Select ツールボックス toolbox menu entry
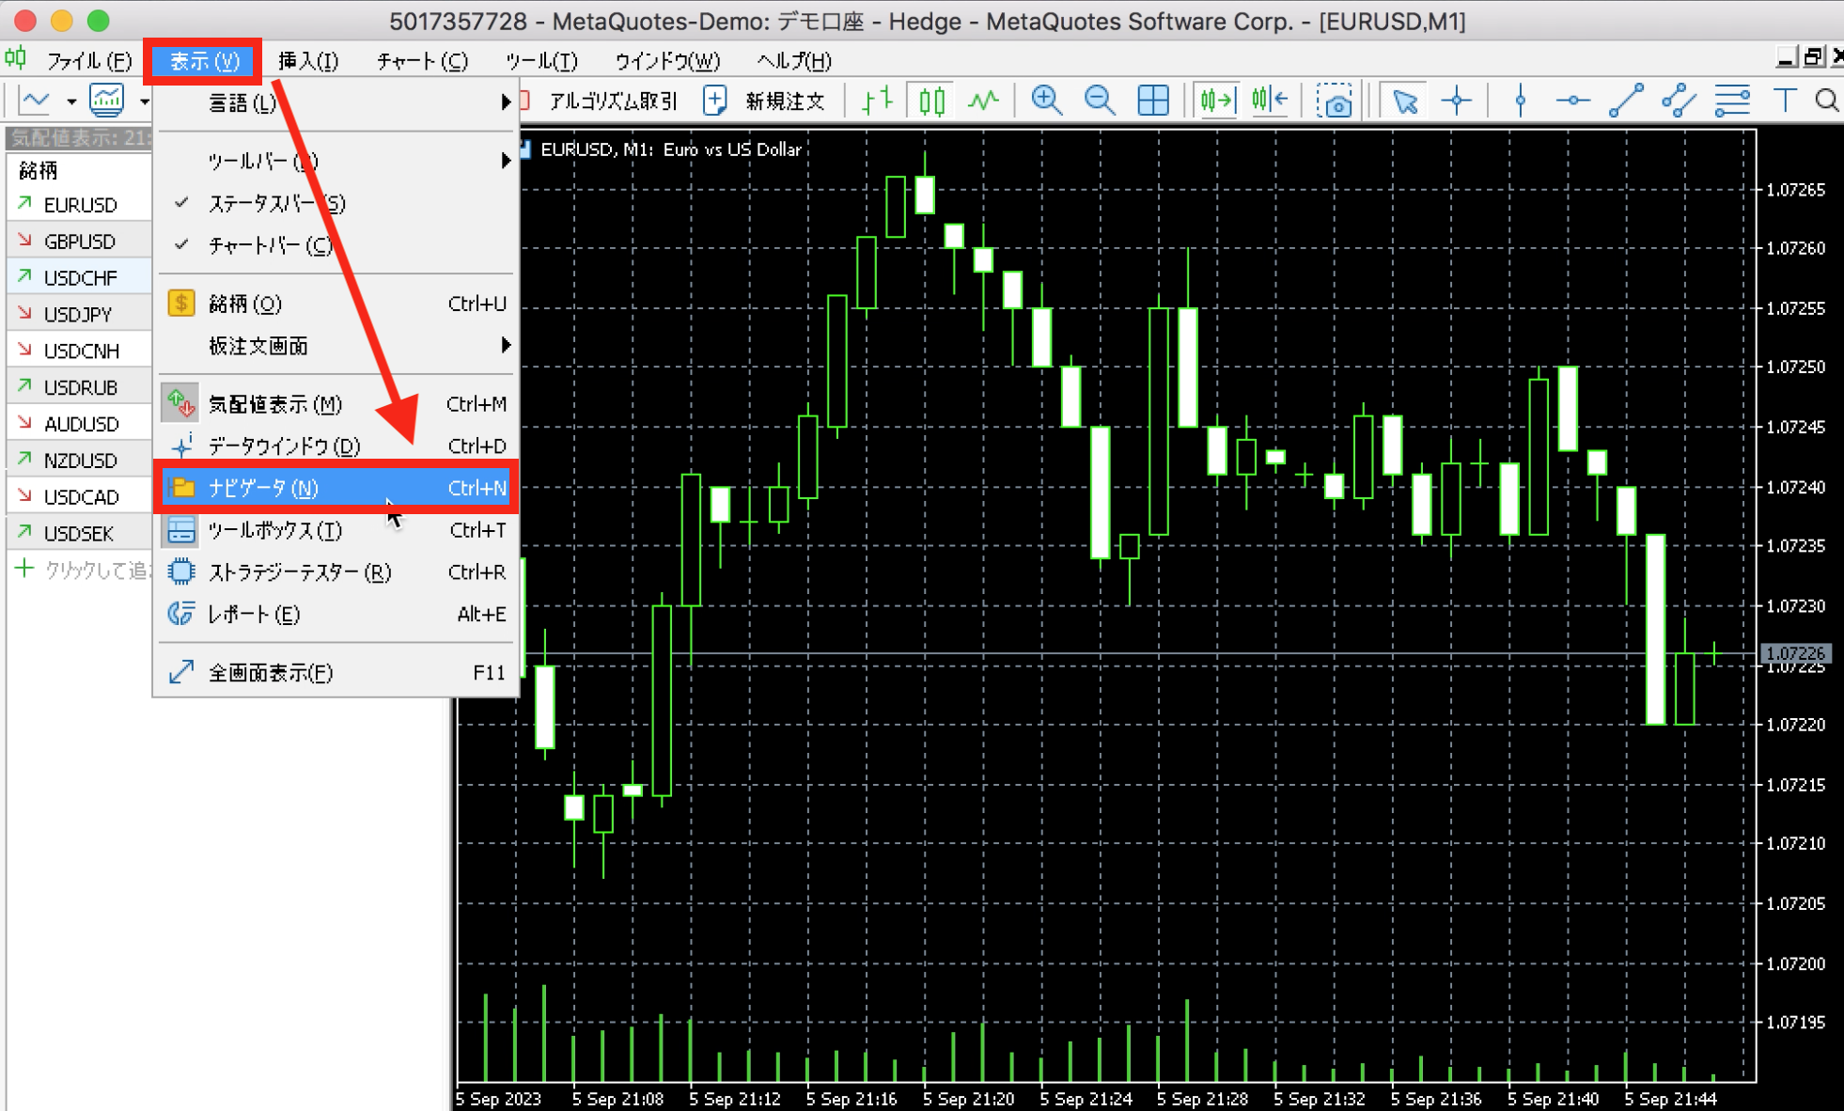 pos(336,530)
